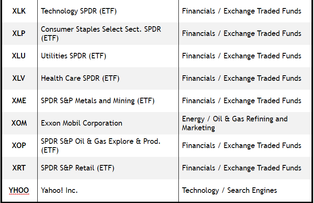This screenshot has height=203, width=314.
Task: Click Health Care SPDR (ETF) text
Action: pos(80,78)
